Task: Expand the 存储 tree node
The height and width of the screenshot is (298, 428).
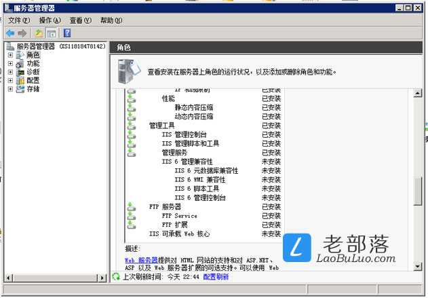Action: point(10,89)
